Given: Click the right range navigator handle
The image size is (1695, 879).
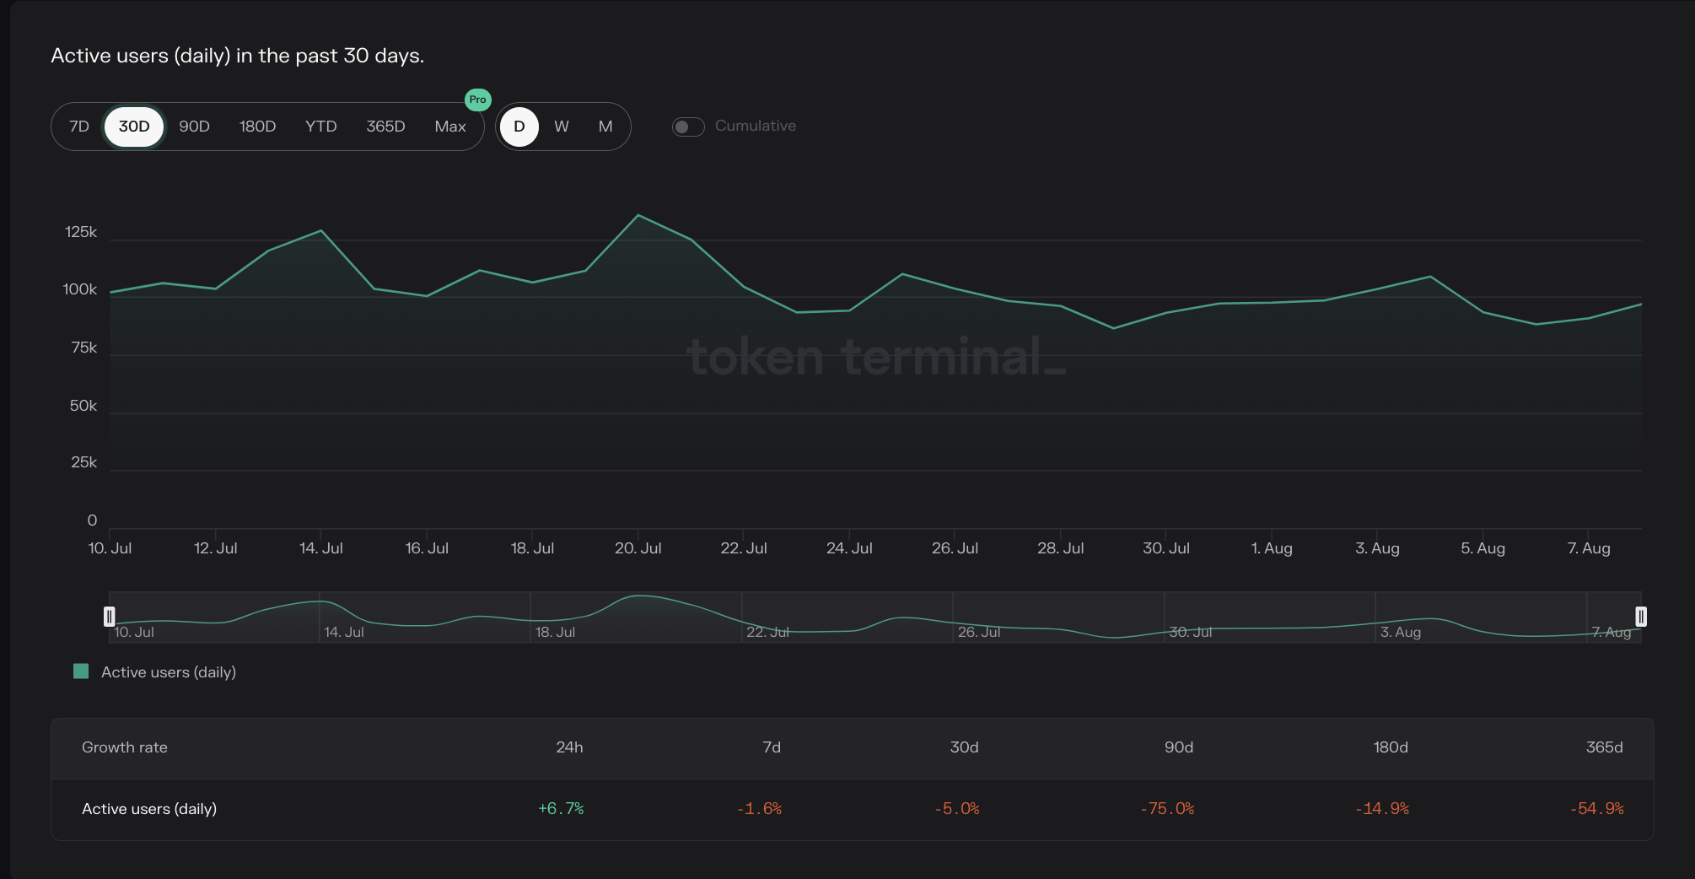Looking at the screenshot, I should click(x=1640, y=617).
